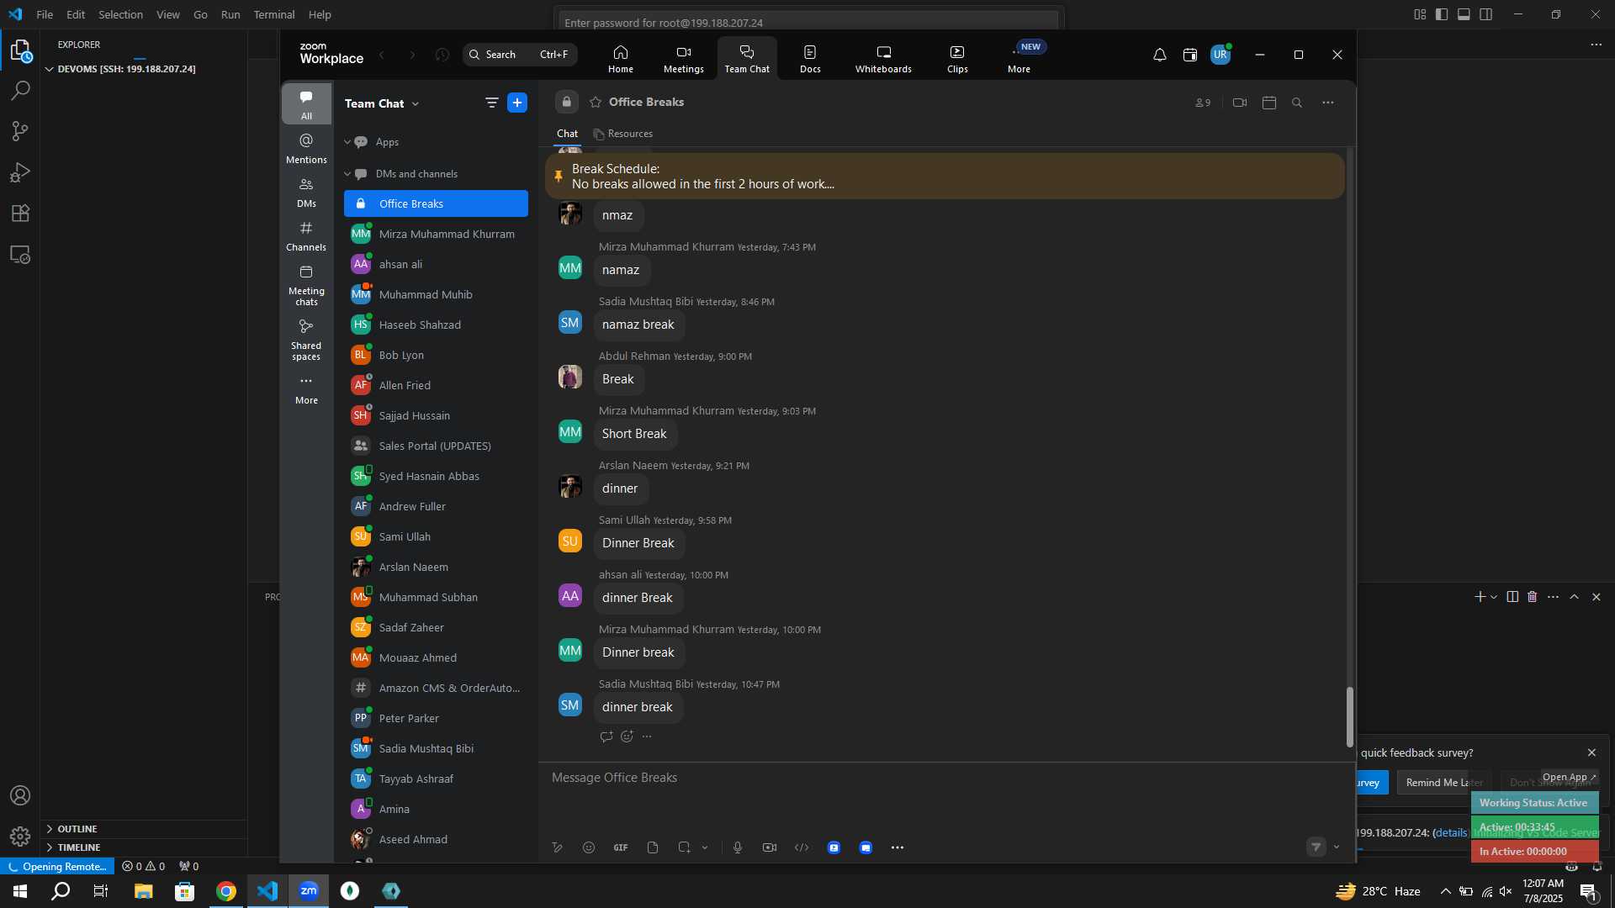Reply to the last dinner break message
Viewport: 1615px width, 908px height.
606,736
